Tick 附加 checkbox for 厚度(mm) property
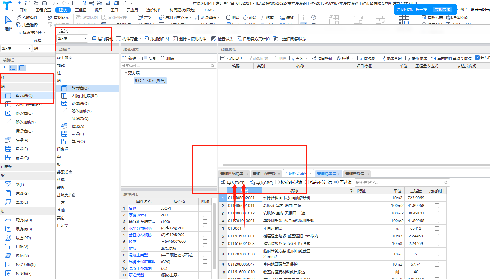This screenshot has width=490, height=279. [x=205, y=215]
